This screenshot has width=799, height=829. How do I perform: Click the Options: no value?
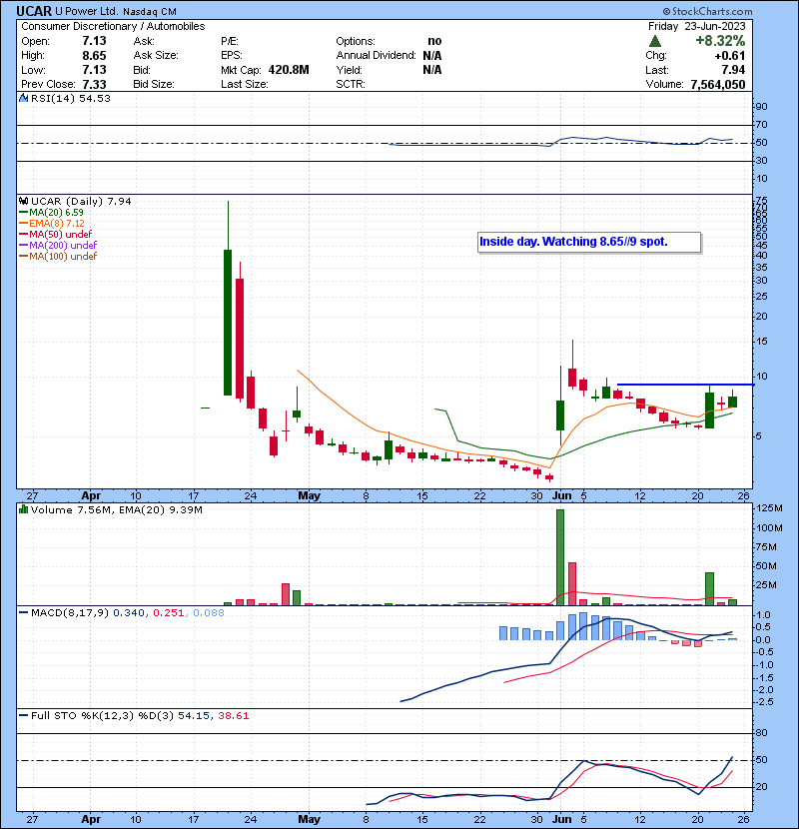coord(434,41)
